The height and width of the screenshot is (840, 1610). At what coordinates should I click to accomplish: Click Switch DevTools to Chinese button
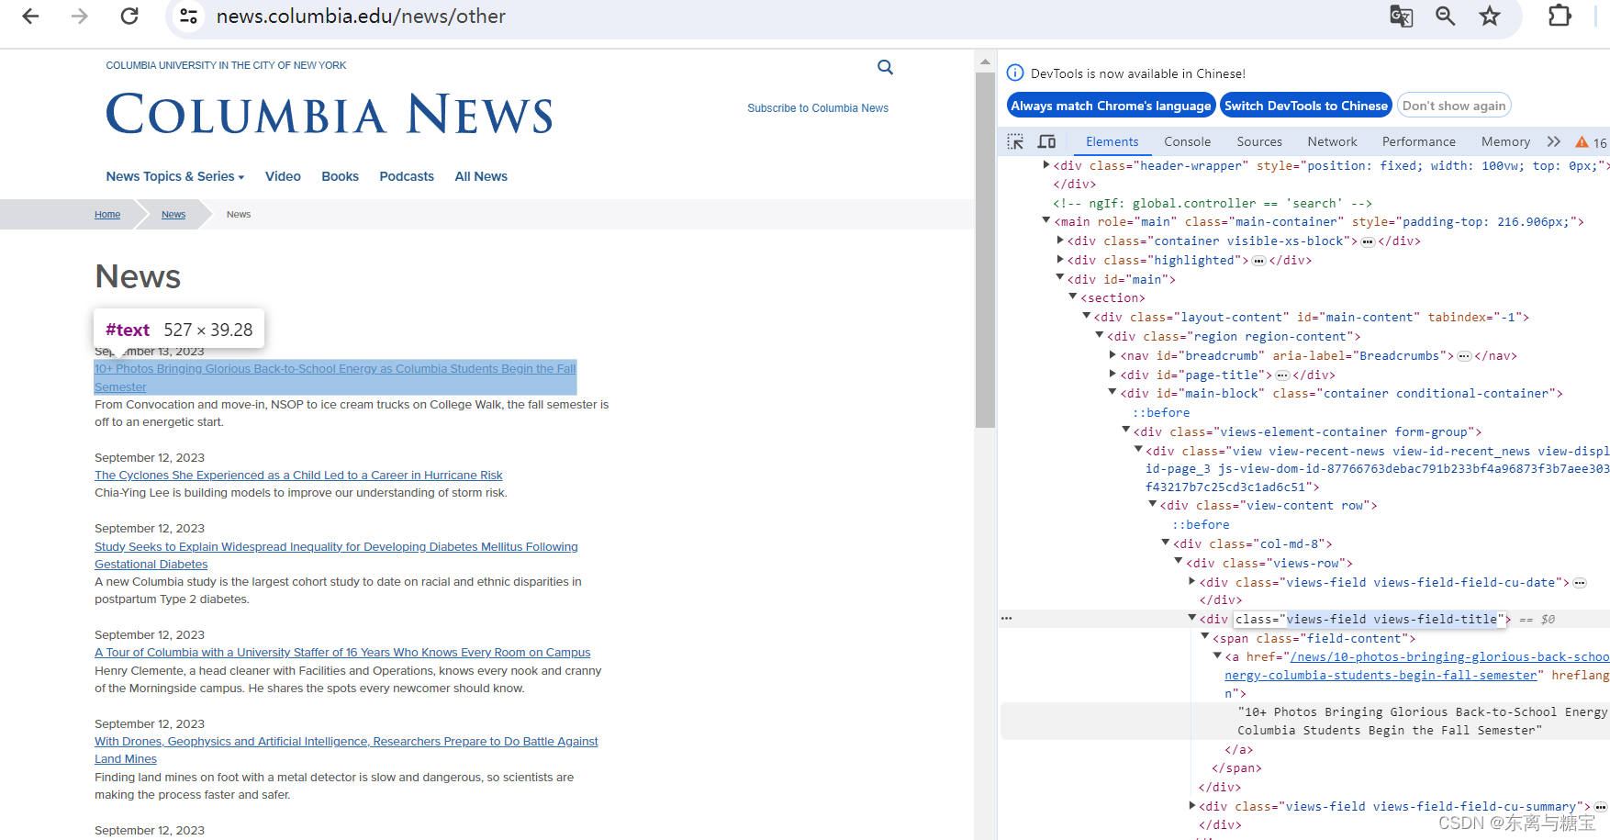point(1306,106)
